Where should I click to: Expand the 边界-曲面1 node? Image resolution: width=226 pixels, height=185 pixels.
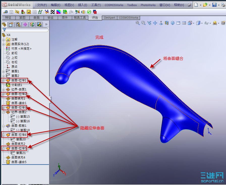[4, 90]
